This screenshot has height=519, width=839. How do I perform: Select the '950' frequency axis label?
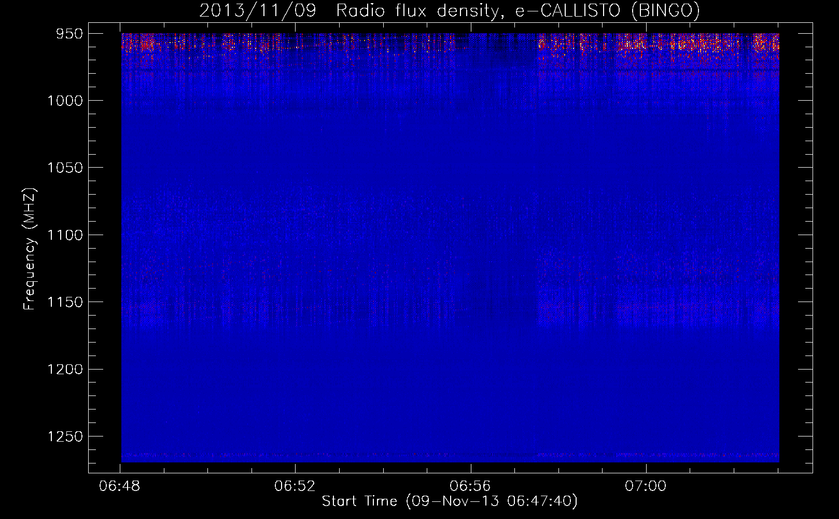click(70, 34)
